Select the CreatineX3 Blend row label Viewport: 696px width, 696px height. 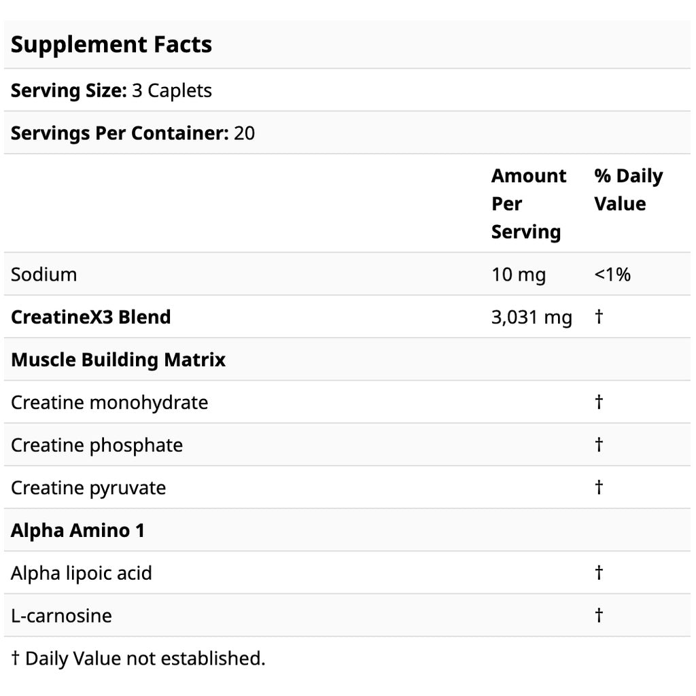(91, 317)
